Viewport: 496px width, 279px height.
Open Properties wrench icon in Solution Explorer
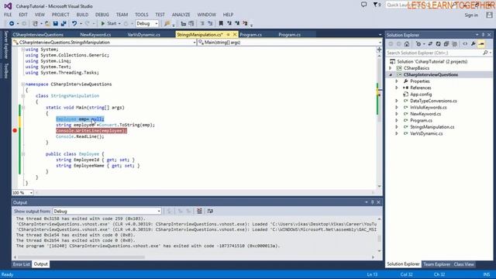click(x=474, y=44)
